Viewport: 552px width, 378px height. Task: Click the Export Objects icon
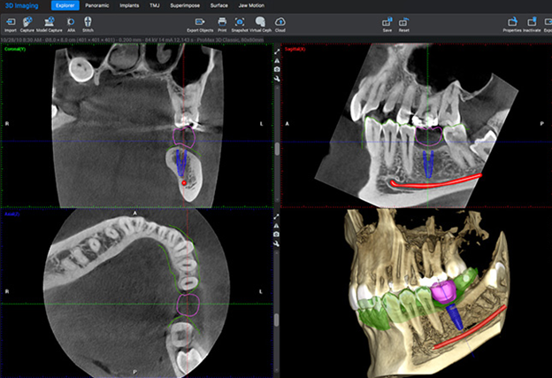tap(199, 21)
